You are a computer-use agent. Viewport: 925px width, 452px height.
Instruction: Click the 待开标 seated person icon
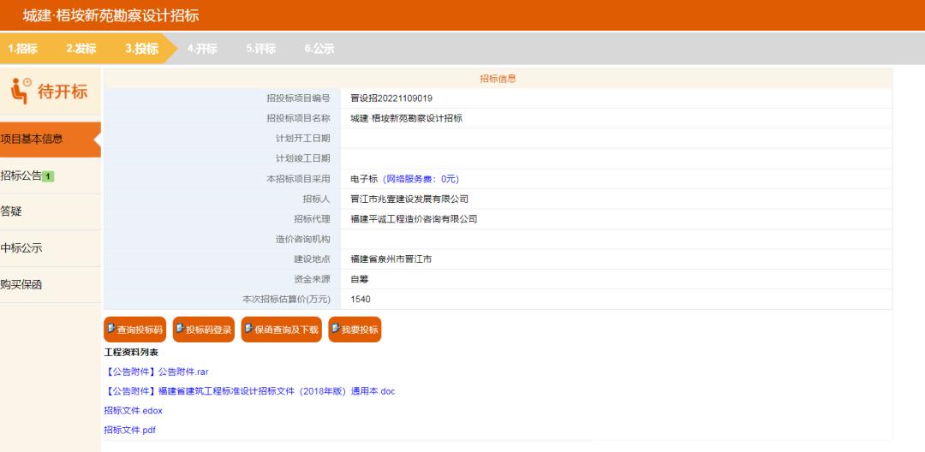click(x=21, y=91)
